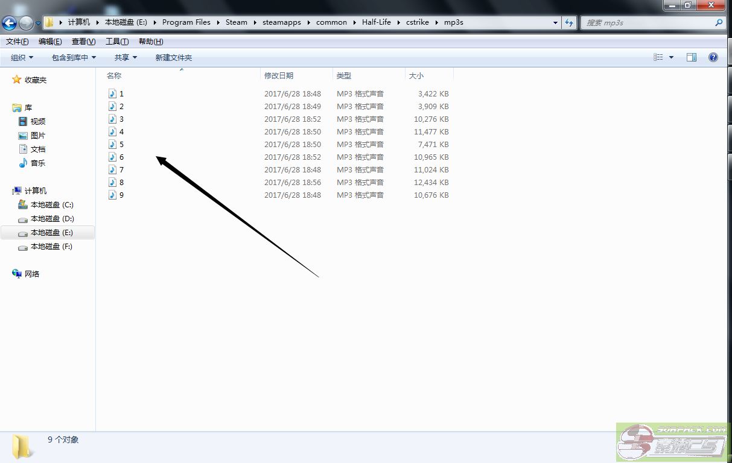Select MP3 file icon named 5

(112, 144)
